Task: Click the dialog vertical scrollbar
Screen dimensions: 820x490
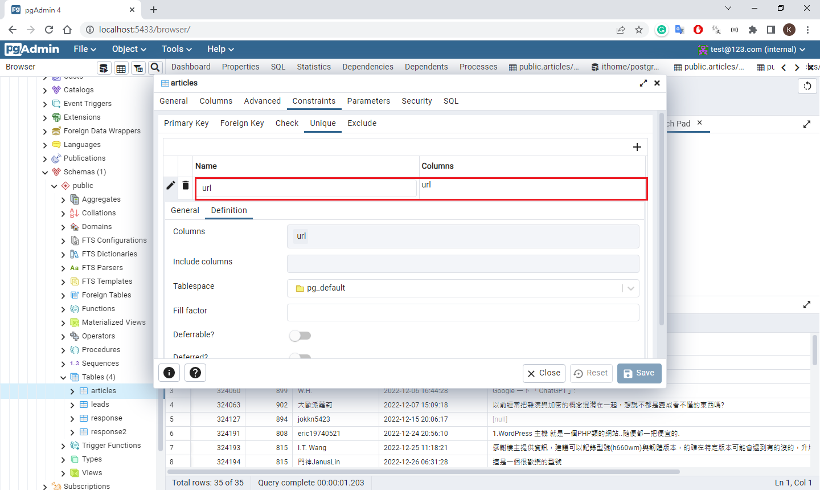Action: coord(661,228)
